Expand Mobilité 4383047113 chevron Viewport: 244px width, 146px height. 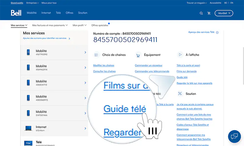tap(85, 83)
